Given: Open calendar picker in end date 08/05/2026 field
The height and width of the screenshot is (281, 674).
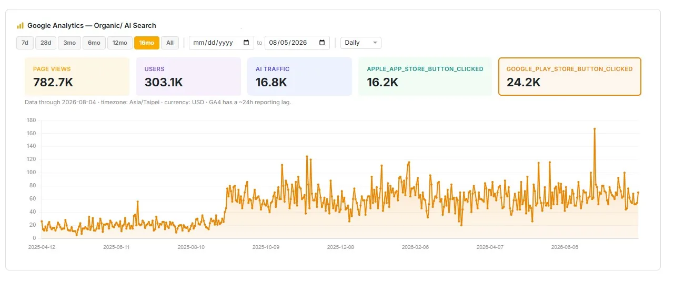Looking at the screenshot, I should click(x=322, y=43).
